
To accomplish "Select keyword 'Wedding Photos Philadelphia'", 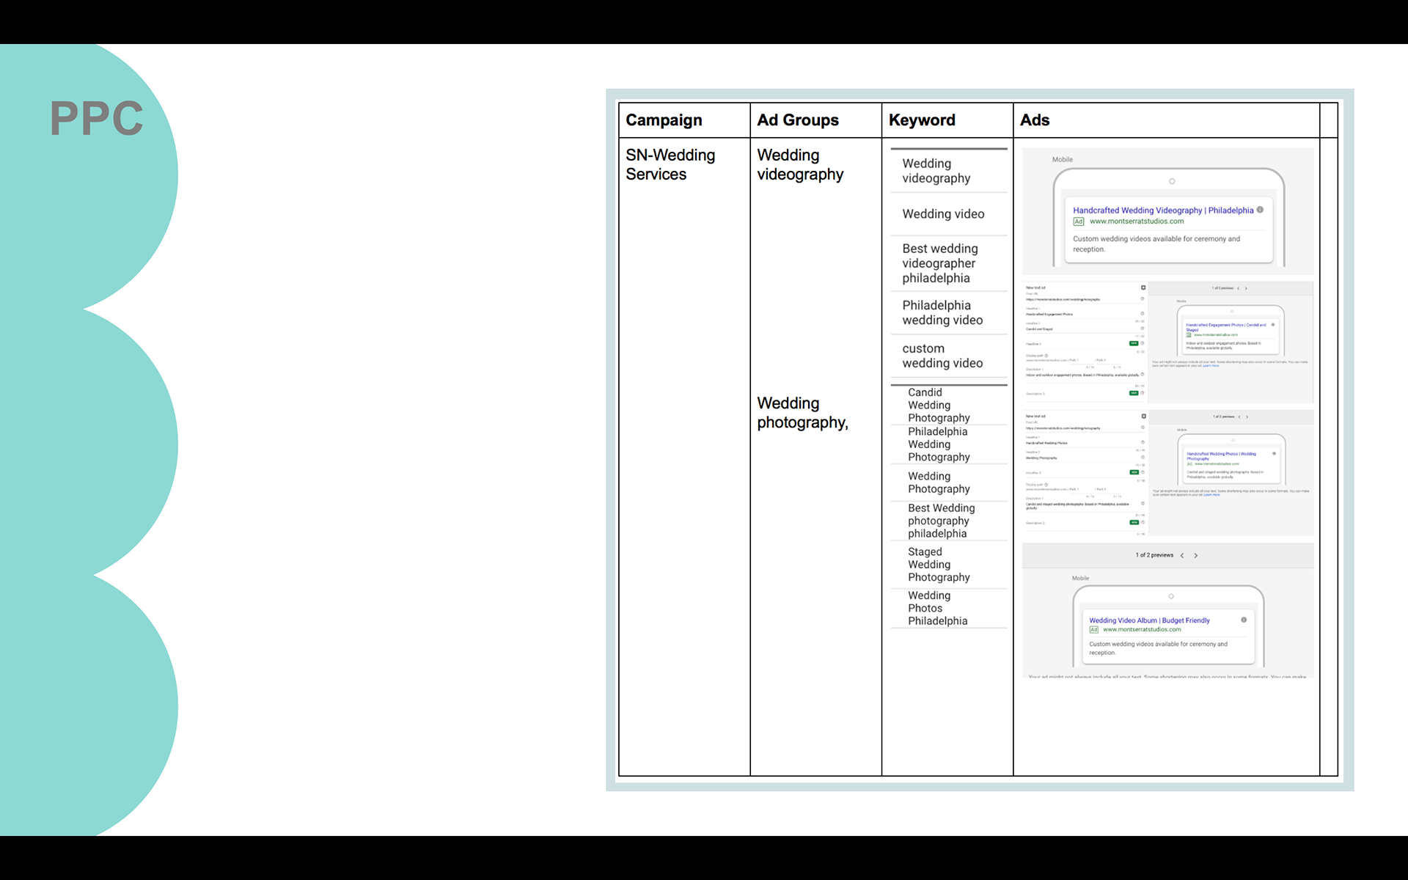I will pyautogui.click(x=938, y=608).
